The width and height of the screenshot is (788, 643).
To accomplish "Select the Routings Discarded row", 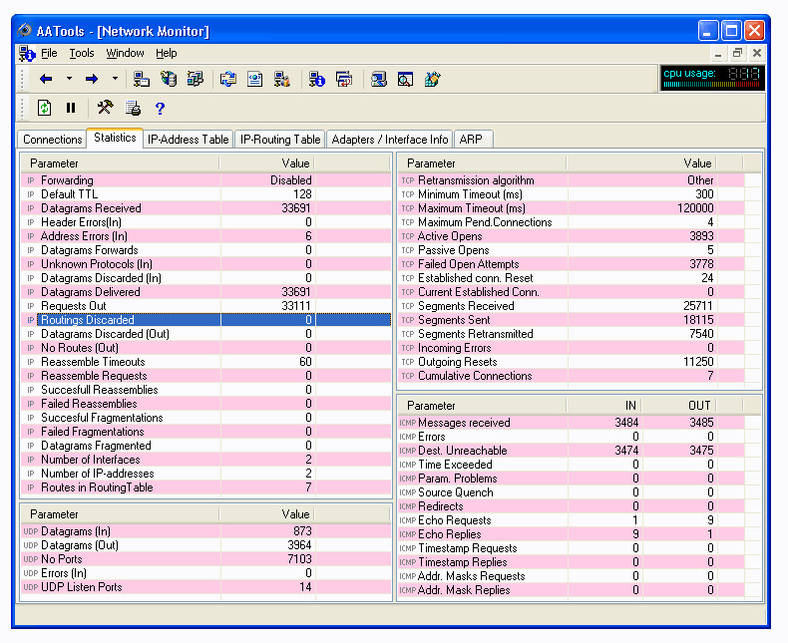I will click(x=206, y=320).
